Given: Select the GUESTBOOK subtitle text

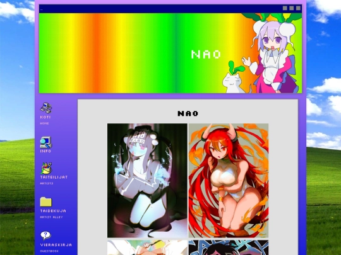Looking at the screenshot, I should coord(49,251).
